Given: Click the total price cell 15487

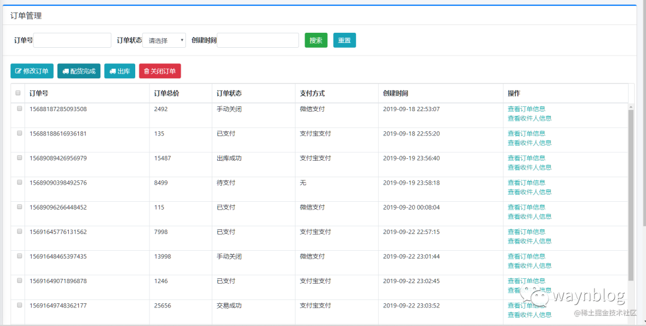Looking at the screenshot, I should click(162, 158).
